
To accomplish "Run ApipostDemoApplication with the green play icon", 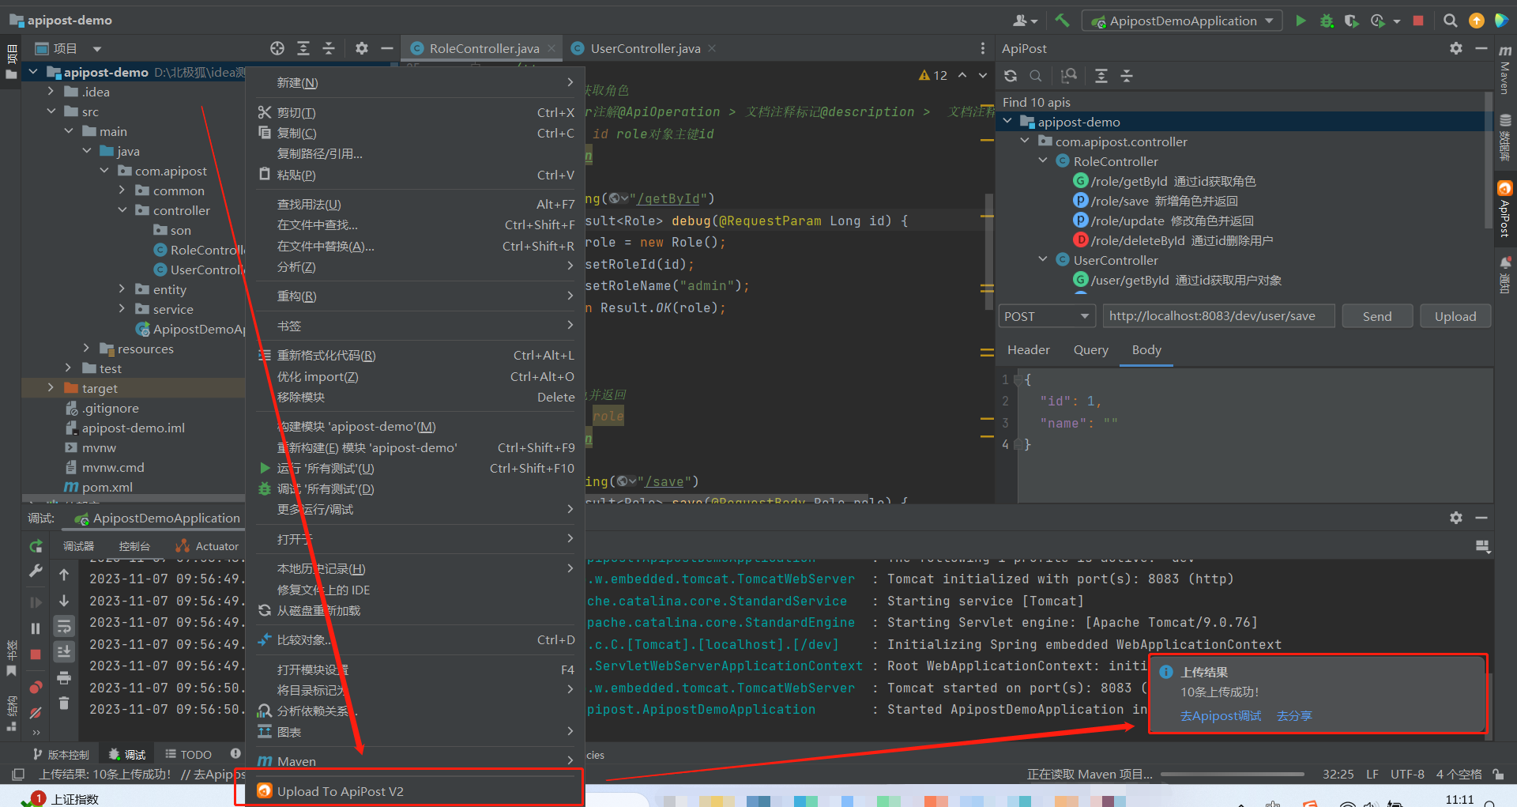I will pyautogui.click(x=1301, y=21).
